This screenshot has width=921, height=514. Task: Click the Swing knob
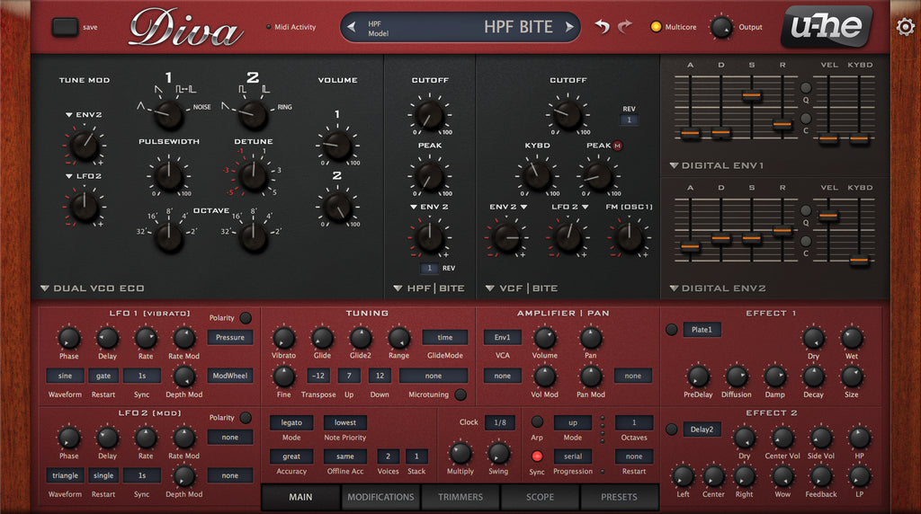[x=498, y=453]
